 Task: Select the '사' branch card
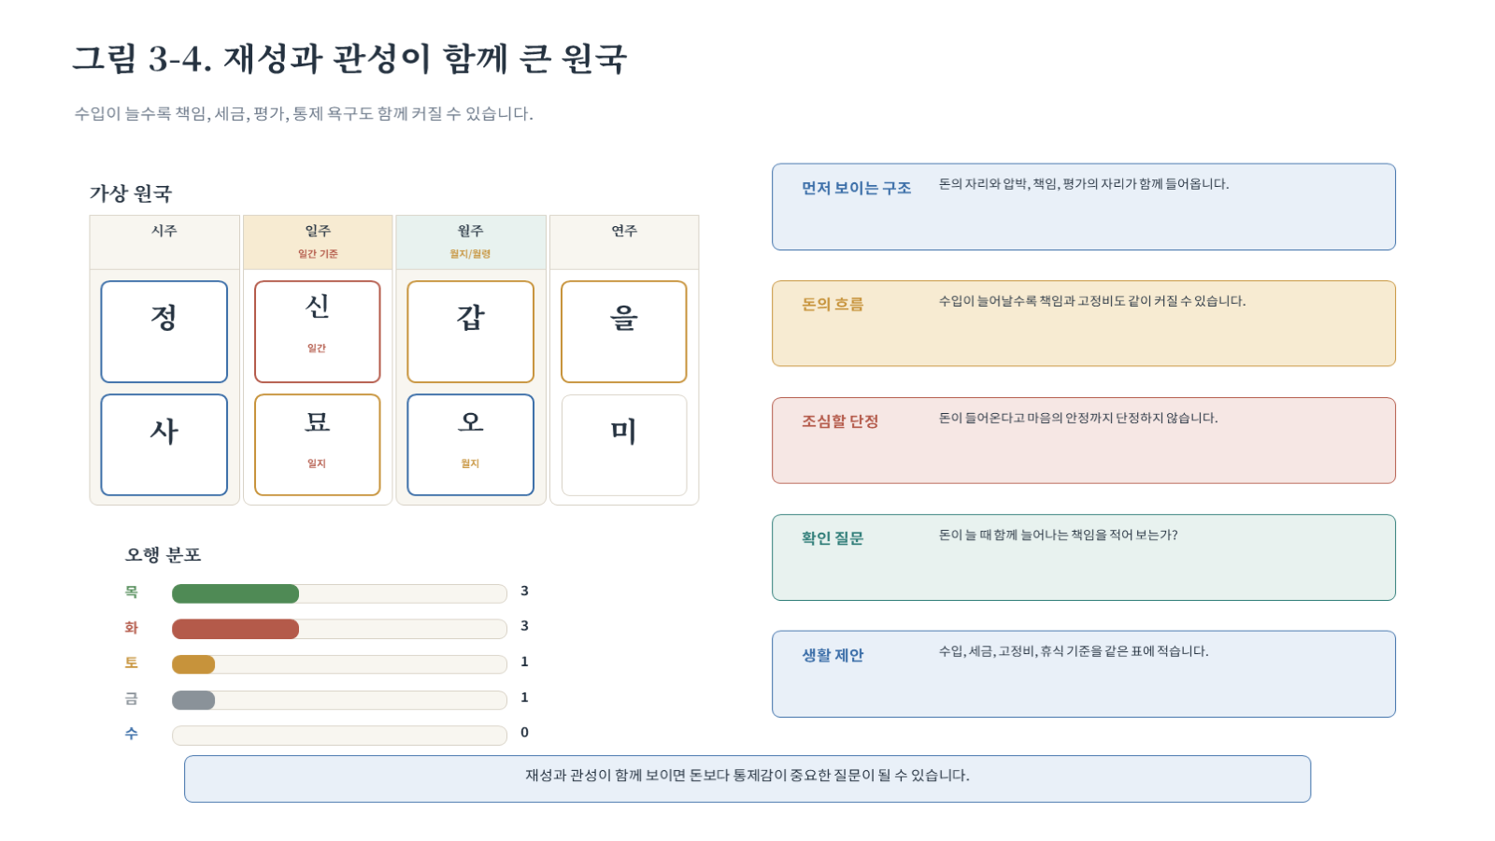tap(164, 445)
